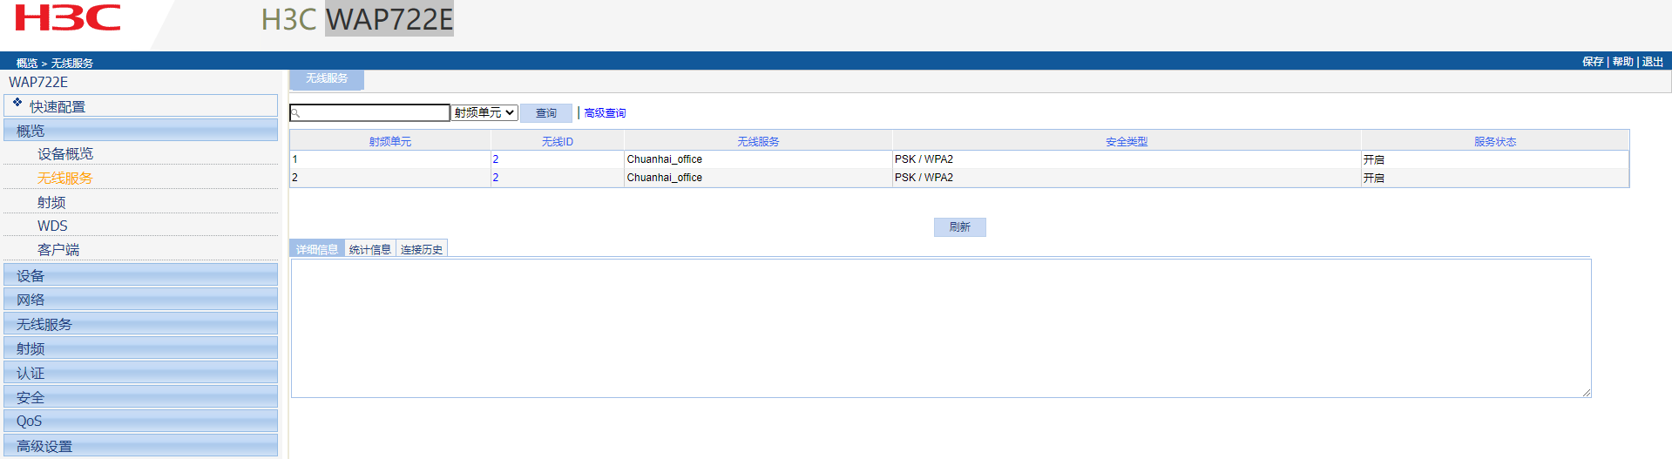Click the 查询 button
1672x459 pixels.
(546, 113)
